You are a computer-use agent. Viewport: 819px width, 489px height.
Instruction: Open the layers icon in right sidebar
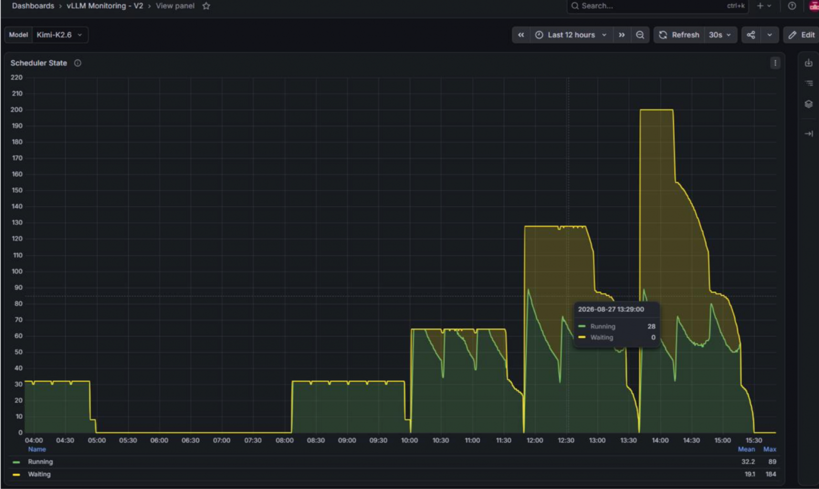pyautogui.click(x=808, y=104)
